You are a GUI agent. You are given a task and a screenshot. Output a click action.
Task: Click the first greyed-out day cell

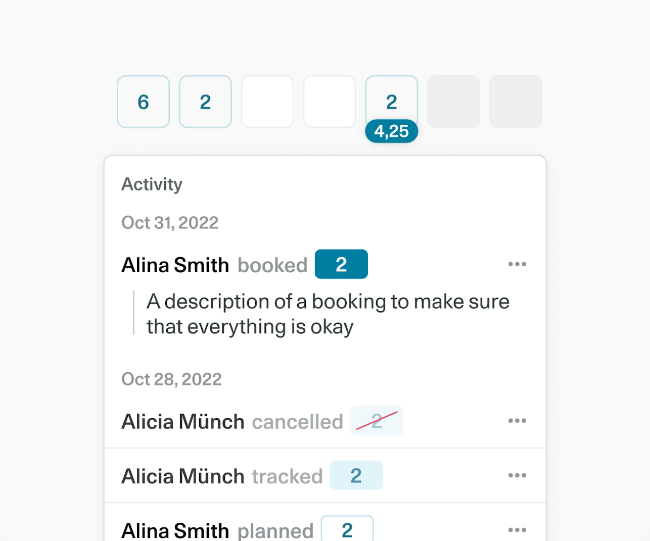coord(453,102)
